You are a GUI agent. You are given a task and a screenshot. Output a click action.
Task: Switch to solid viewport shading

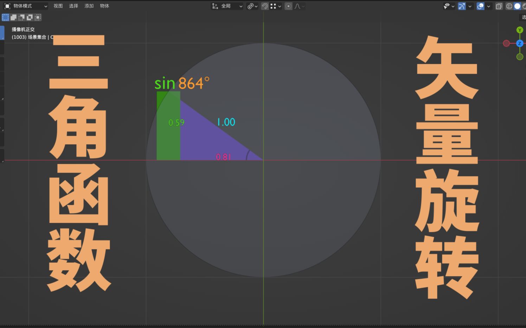coord(517,6)
